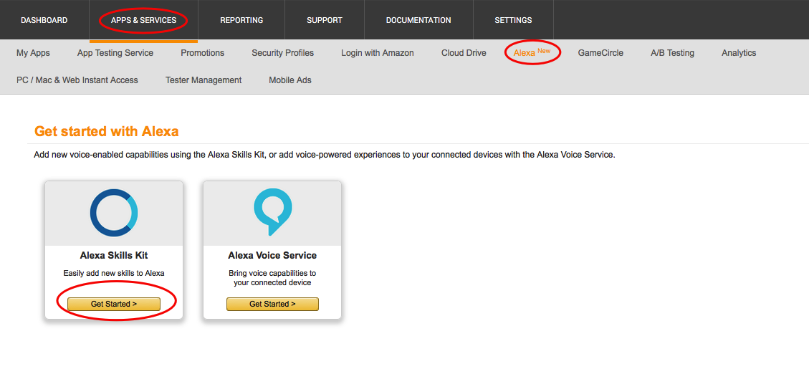Select My Apps in the submenu
The height and width of the screenshot is (369, 809).
33,53
